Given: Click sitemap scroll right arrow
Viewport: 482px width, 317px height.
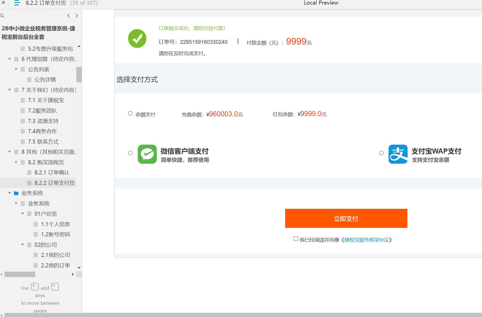Looking at the screenshot, I should coord(73,274).
